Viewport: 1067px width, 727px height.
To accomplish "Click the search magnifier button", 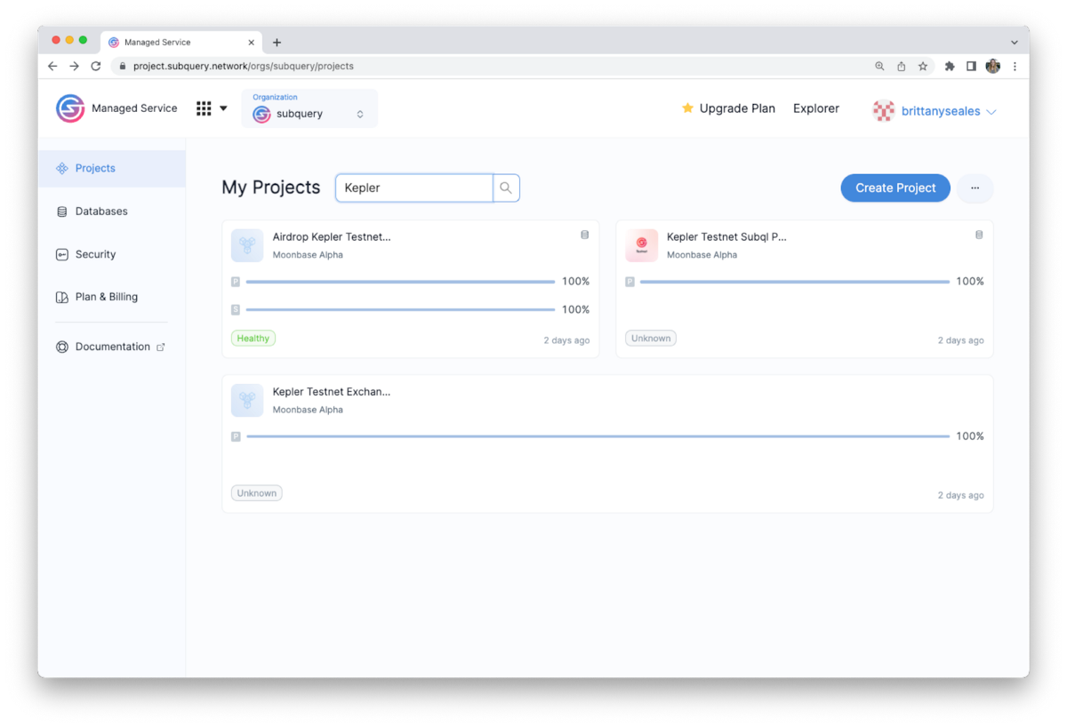I will click(506, 188).
